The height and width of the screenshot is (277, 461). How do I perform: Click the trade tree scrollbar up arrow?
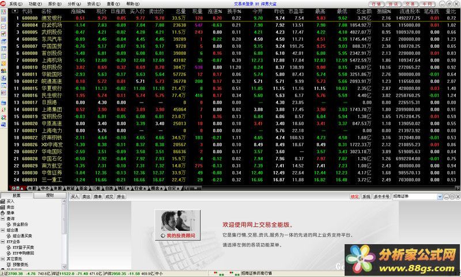pyautogui.click(x=64, y=202)
